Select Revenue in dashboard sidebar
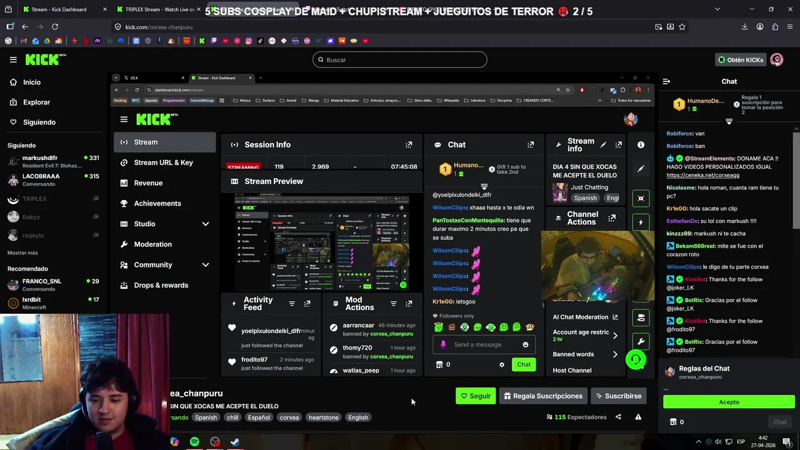Image resolution: width=800 pixels, height=450 pixels. (165, 183)
